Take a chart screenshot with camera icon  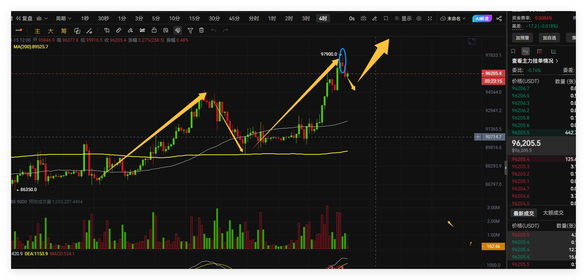pos(363,18)
